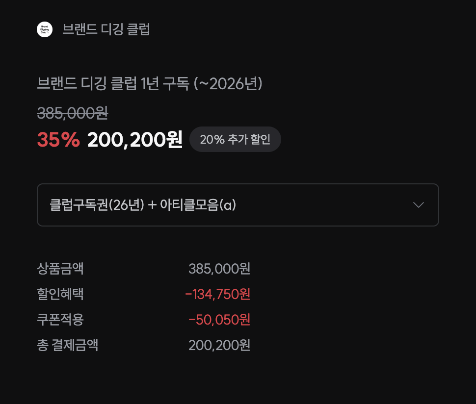Click the 20% 추가 할인 badge

235,139
